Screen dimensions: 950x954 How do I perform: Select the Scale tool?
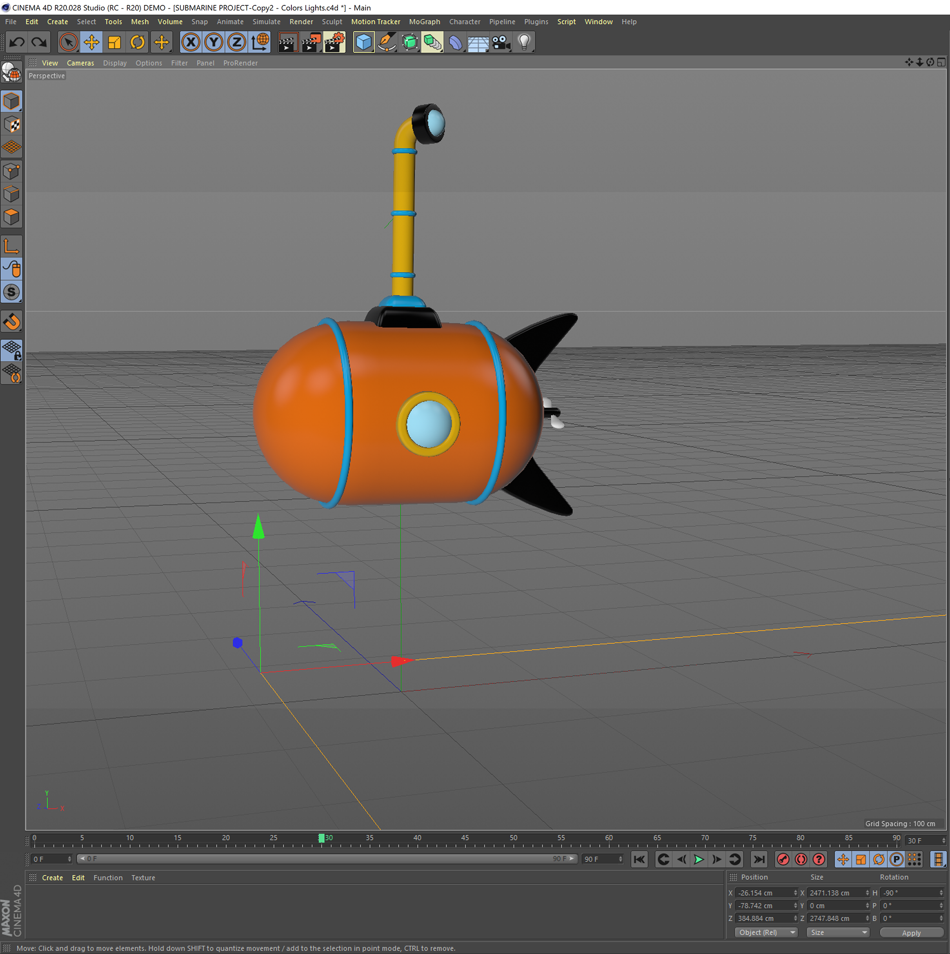(114, 43)
